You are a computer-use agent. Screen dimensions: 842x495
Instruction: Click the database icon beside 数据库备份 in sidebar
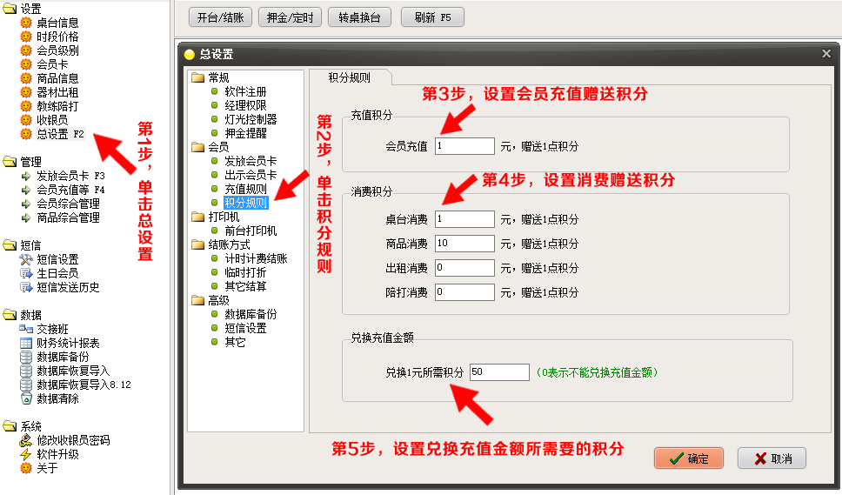(26, 357)
